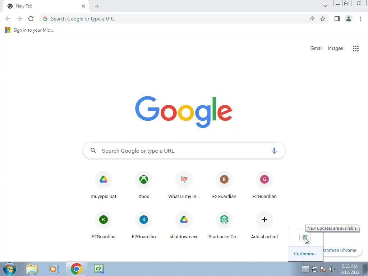The height and width of the screenshot is (276, 368).
Task: Bookmark this tab with the star icon
Action: [x=323, y=19]
